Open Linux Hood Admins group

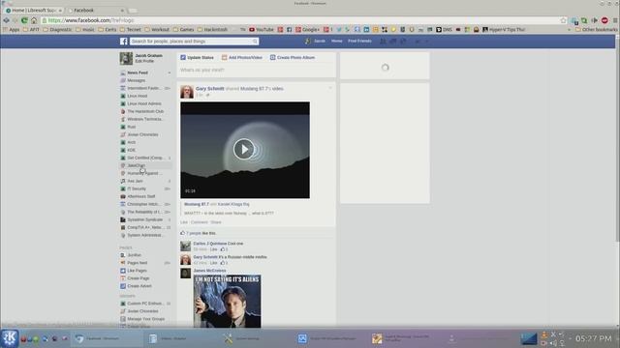point(144,103)
